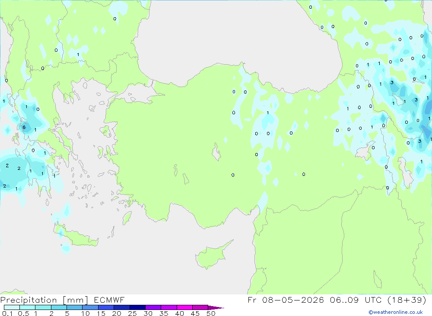This screenshot has width=432, height=316.
Task: Pick the 45–50 mm legend color swatch
Action: (x=200, y=307)
